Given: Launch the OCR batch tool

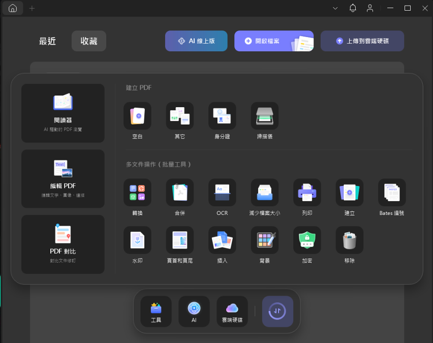Looking at the screenshot, I should click(x=222, y=192).
